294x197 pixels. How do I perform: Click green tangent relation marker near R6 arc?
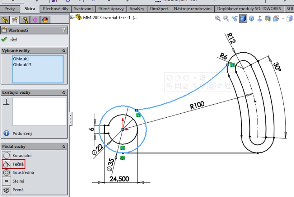(232, 65)
